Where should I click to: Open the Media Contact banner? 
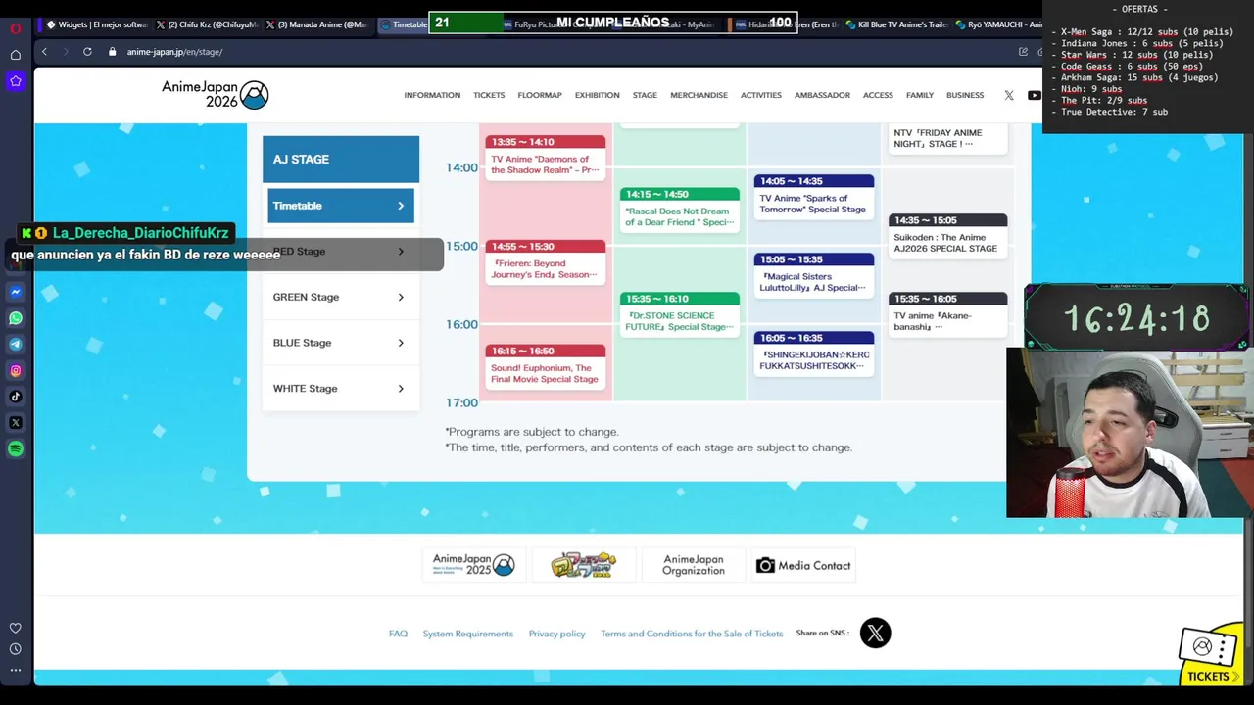803,565
